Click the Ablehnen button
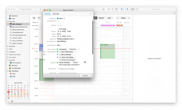Viewport: 182px width, 110px height. (73, 49)
